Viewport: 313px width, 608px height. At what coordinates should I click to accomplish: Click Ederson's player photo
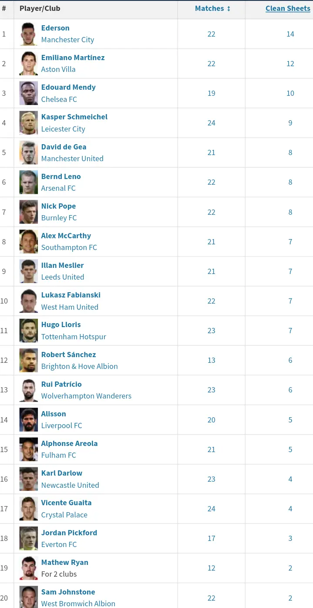coord(29,34)
